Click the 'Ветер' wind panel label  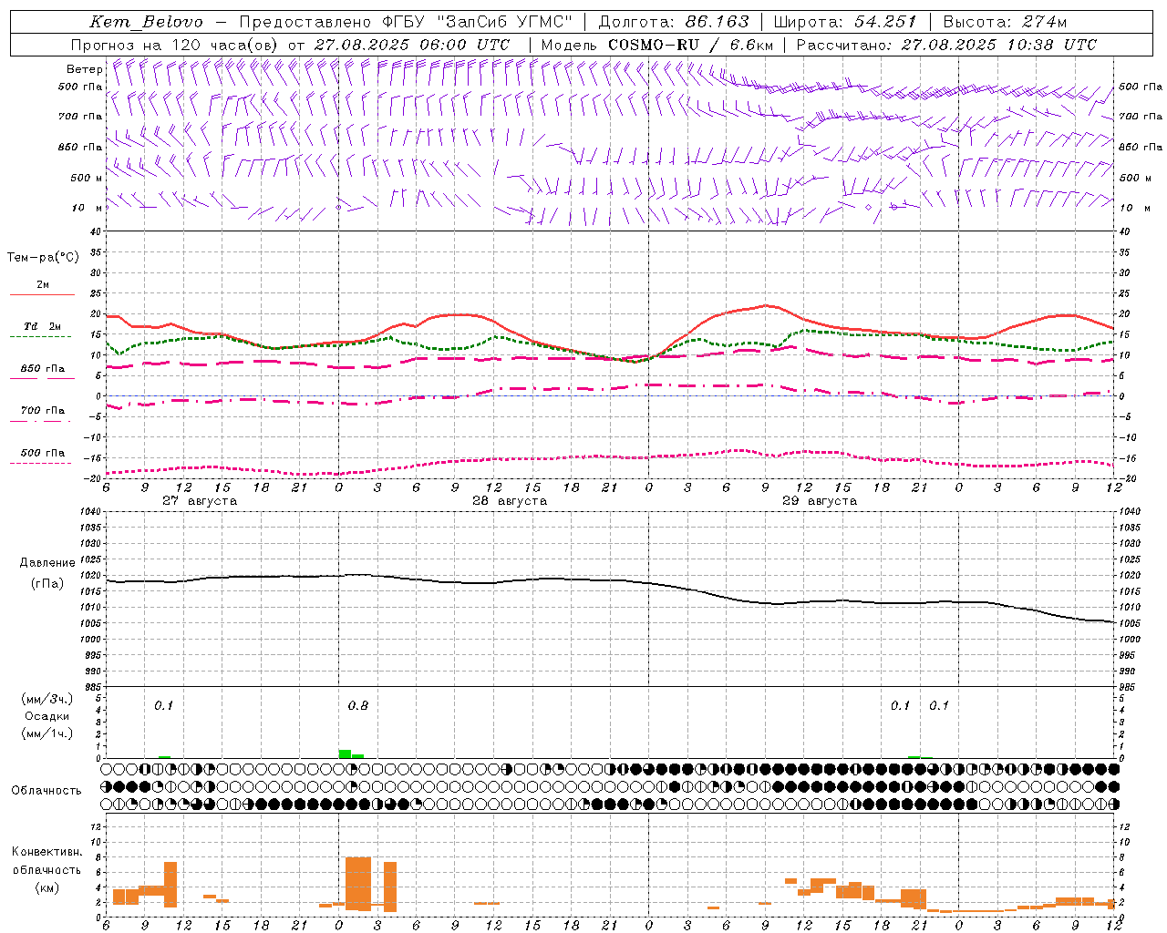[x=85, y=69]
